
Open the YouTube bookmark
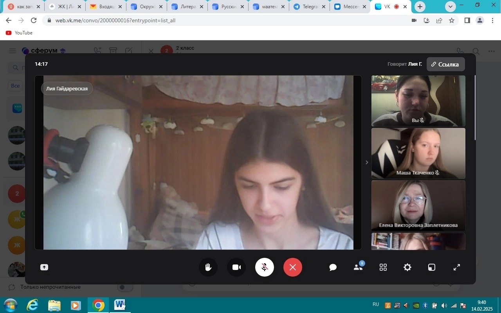[x=19, y=33]
